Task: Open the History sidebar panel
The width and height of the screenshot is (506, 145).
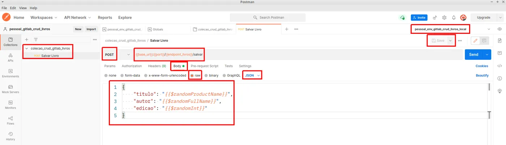Action: point(10,136)
